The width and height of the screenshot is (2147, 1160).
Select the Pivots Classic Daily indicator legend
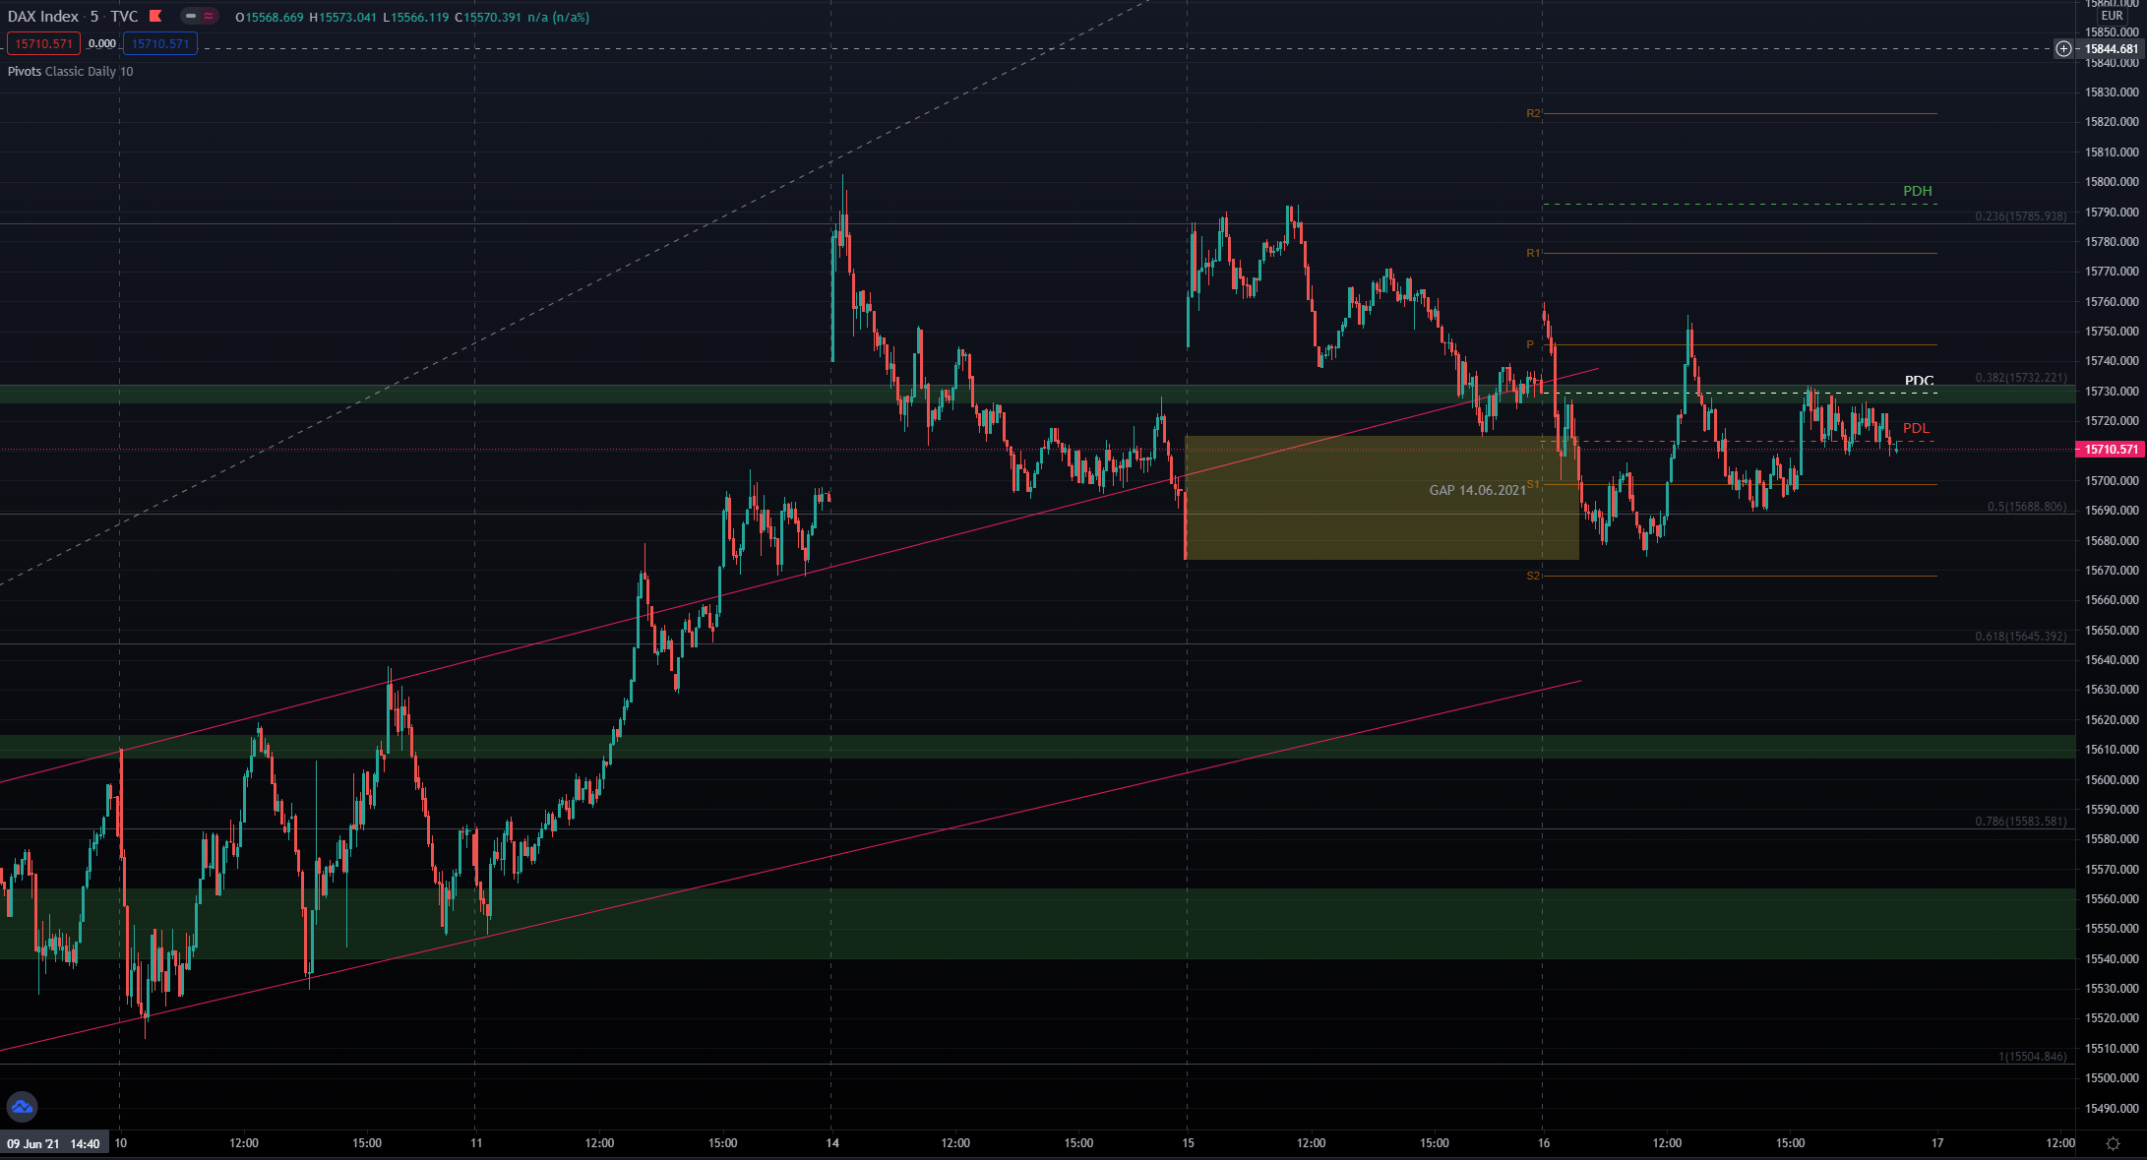click(70, 72)
